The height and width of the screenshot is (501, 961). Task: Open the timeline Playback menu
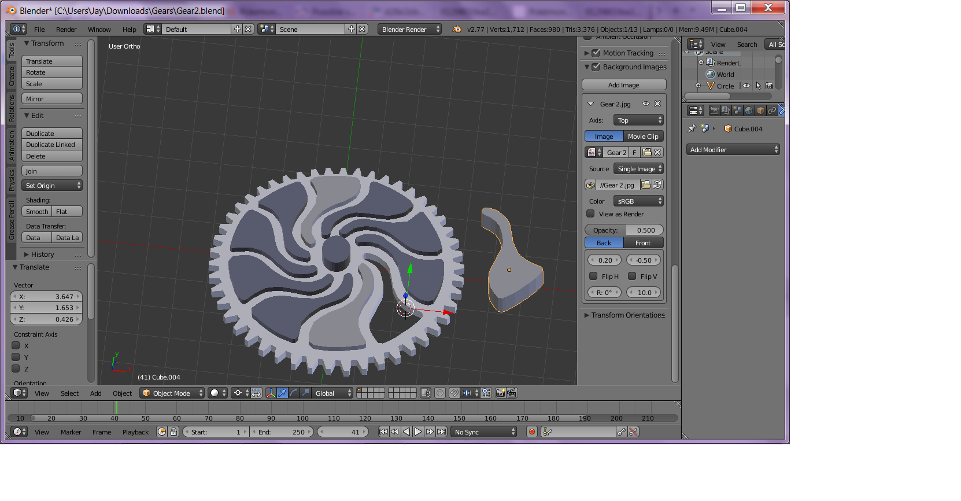pos(135,432)
